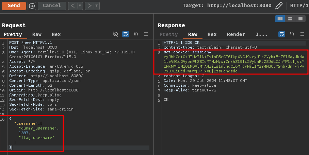Open the truncated J... Response tab
The height and width of the screenshot is (155, 309).
click(261, 34)
